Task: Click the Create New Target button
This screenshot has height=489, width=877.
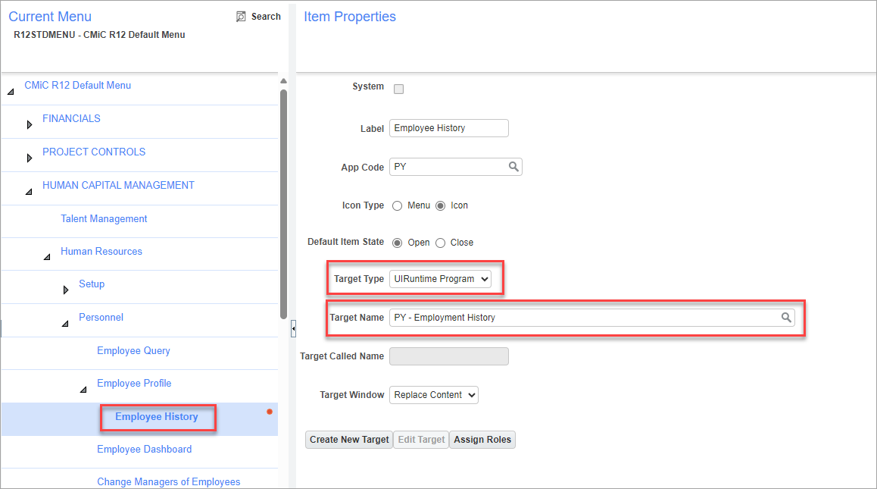Action: click(x=348, y=439)
